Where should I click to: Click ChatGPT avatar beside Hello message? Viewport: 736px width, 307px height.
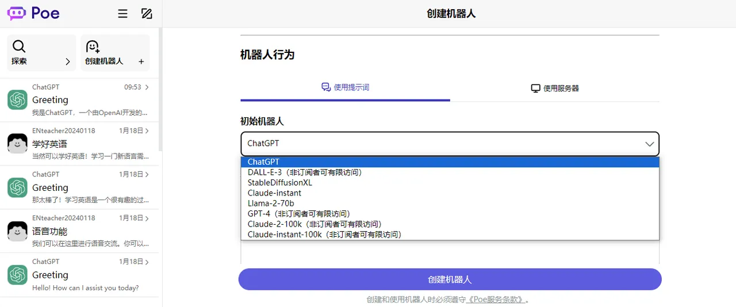17,275
